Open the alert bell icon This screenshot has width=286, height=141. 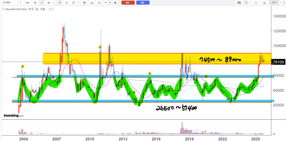tap(115, 3)
